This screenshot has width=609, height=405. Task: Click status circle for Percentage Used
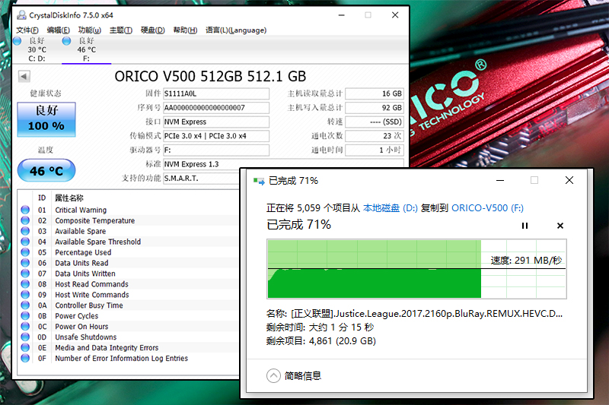25,252
